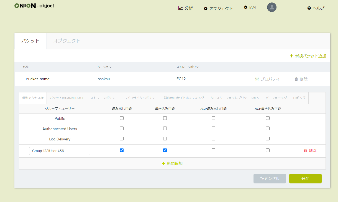Uncheck 読み出し可能 for Group-123|User-456
Viewport: 338px width, 202px height.
tap(122, 150)
